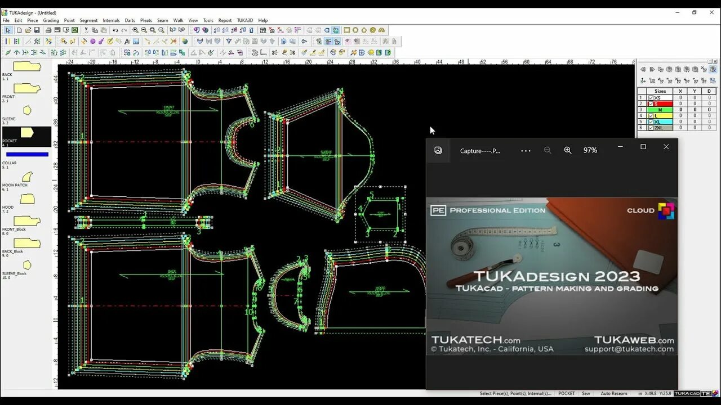The image size is (721, 405).
Task: Toggle the XS size checkbox
Action: click(x=651, y=98)
